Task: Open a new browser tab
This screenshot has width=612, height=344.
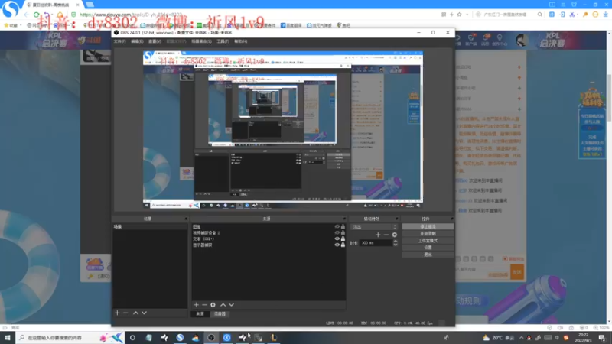Action: [90, 5]
